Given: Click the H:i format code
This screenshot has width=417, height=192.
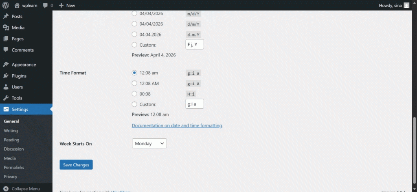Looking at the screenshot, I should [191, 94].
